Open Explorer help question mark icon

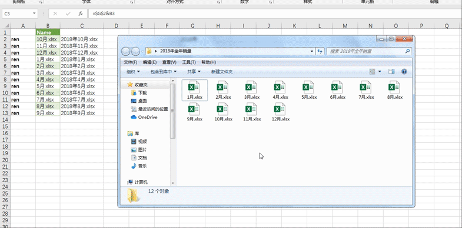[x=404, y=72]
